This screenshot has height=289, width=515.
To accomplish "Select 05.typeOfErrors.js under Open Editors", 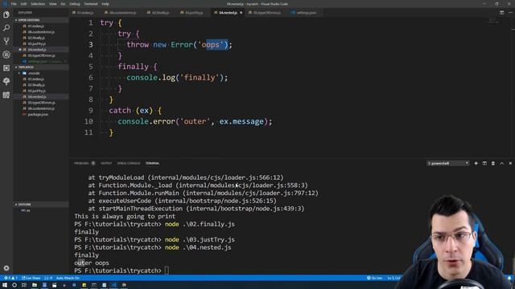I will tap(41, 55).
